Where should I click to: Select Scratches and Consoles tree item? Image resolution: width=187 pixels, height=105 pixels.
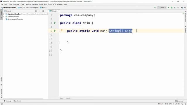point(14,19)
